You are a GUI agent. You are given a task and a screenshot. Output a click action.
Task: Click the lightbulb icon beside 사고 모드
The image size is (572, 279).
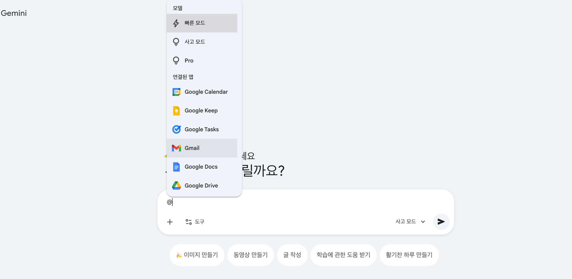point(176,42)
